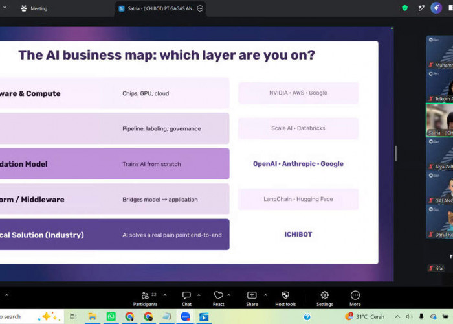Click 'LangChain · Hugging Face' box
Viewport: 453px width, 324px height.
[298, 199]
